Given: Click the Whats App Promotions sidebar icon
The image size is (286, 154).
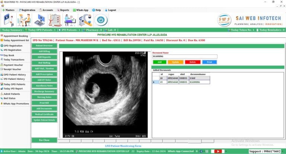Looking at the screenshot, I should (x=1, y=103).
